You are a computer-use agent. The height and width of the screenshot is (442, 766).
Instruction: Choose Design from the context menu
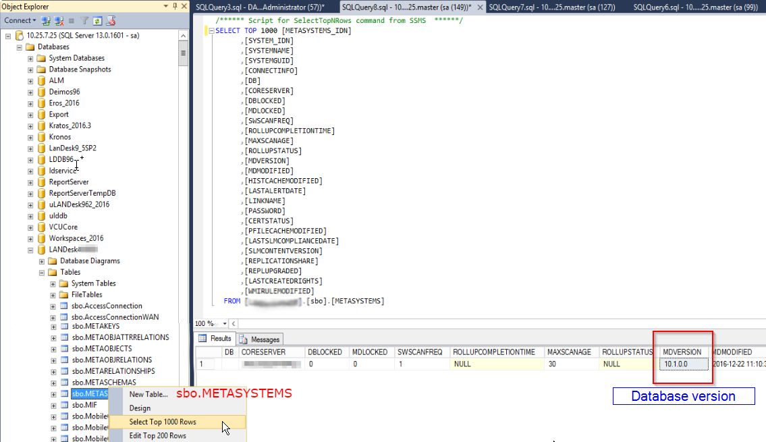pyautogui.click(x=139, y=408)
